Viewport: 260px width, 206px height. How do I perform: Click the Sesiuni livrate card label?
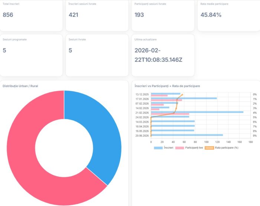click(x=77, y=39)
